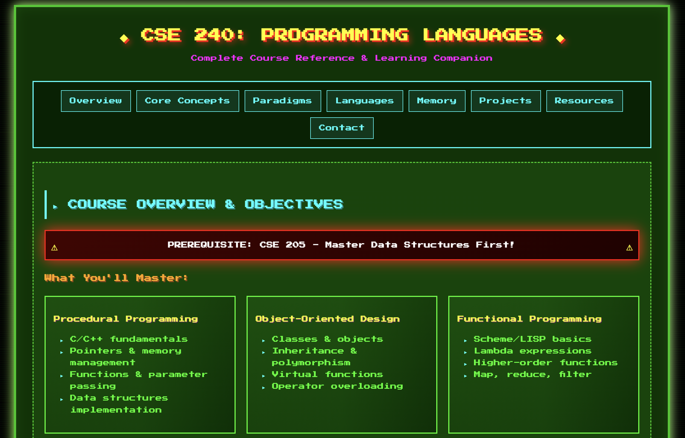Open the Memory nav tab

click(x=437, y=101)
